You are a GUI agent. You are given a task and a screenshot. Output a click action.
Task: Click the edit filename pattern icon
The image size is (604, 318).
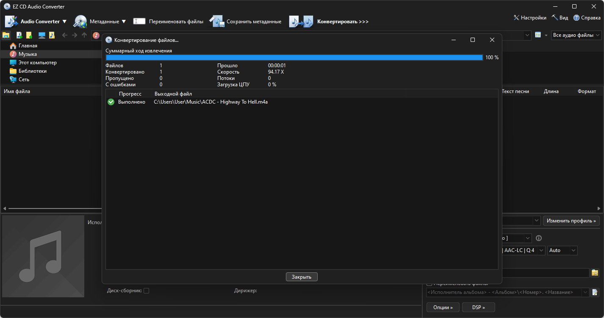pyautogui.click(x=595, y=292)
